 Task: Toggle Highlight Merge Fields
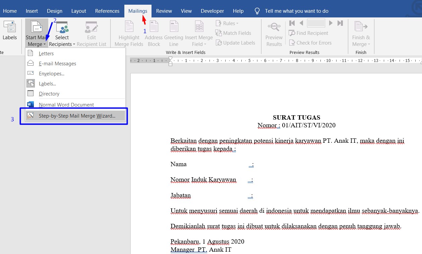tap(129, 33)
